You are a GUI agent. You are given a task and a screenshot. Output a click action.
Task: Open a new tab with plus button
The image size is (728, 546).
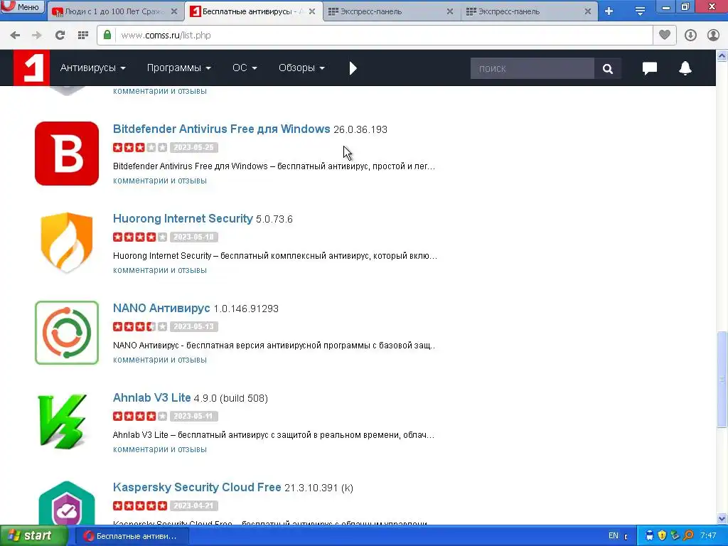(x=609, y=11)
